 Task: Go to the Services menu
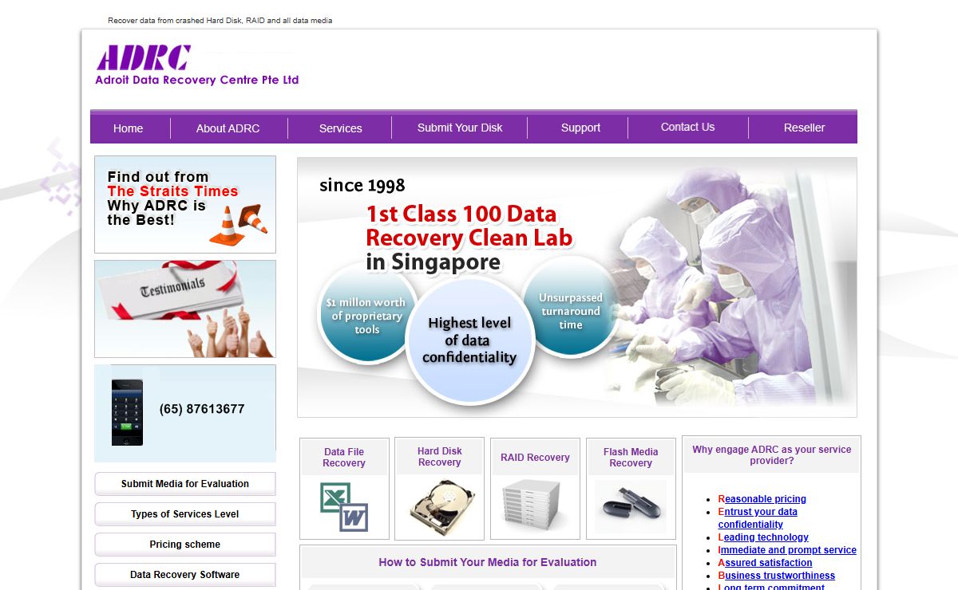340,128
